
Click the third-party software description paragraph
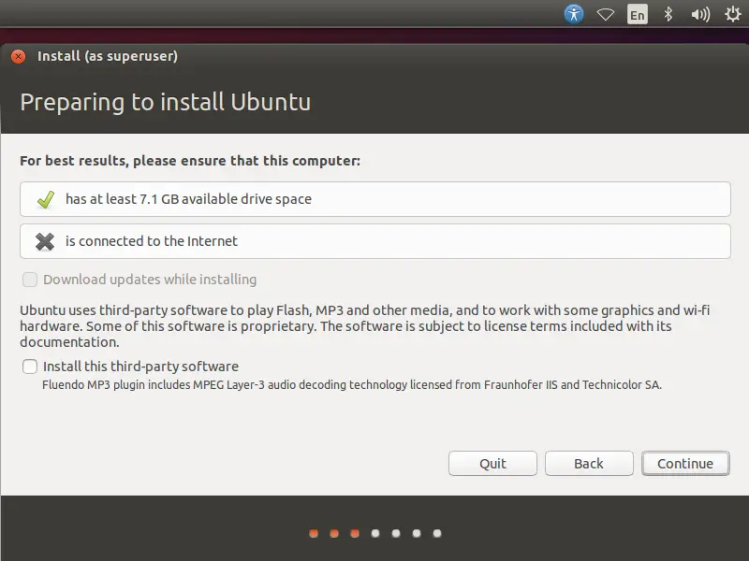coord(365,325)
